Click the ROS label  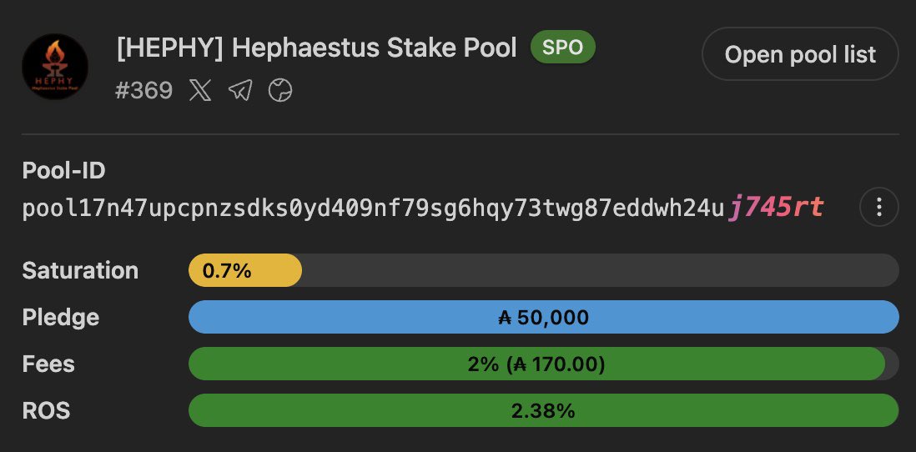coord(46,410)
